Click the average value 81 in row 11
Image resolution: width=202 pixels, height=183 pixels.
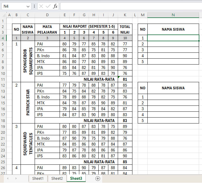125,79
